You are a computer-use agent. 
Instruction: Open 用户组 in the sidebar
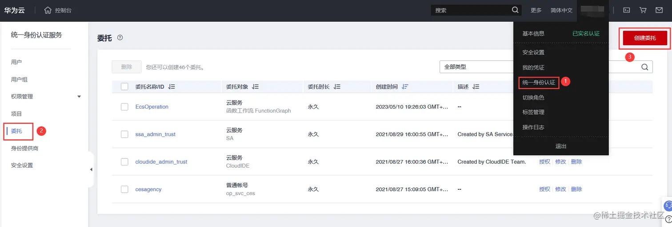point(19,79)
